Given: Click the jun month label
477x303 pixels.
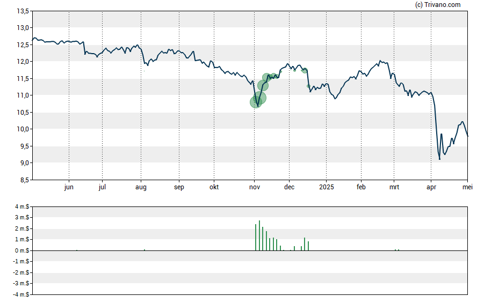Looking at the screenshot, I should pos(69,187).
